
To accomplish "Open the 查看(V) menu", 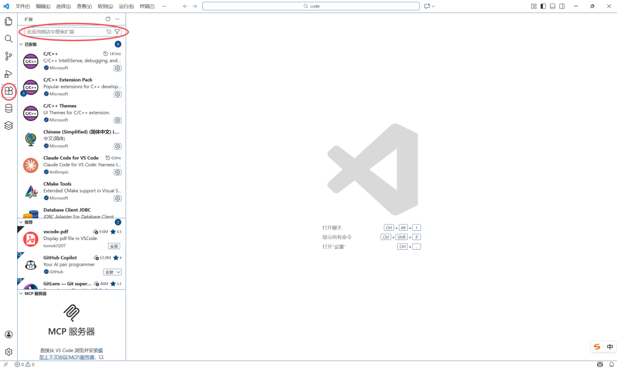I will [x=84, y=6].
